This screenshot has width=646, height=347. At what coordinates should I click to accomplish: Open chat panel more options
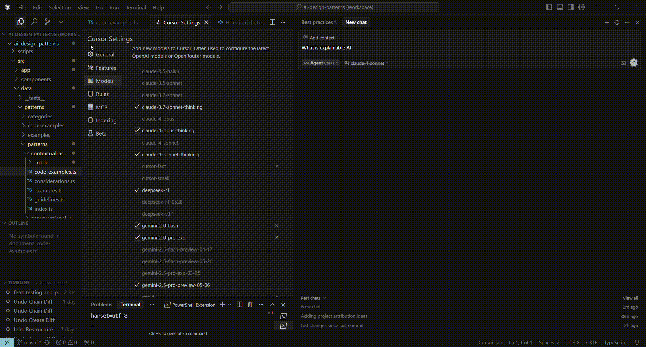coord(627,22)
